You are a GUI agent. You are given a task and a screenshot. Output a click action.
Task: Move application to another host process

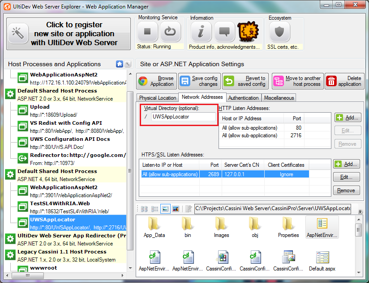298,81
